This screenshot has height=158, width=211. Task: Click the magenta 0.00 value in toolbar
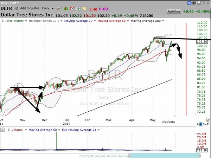[103, 9]
